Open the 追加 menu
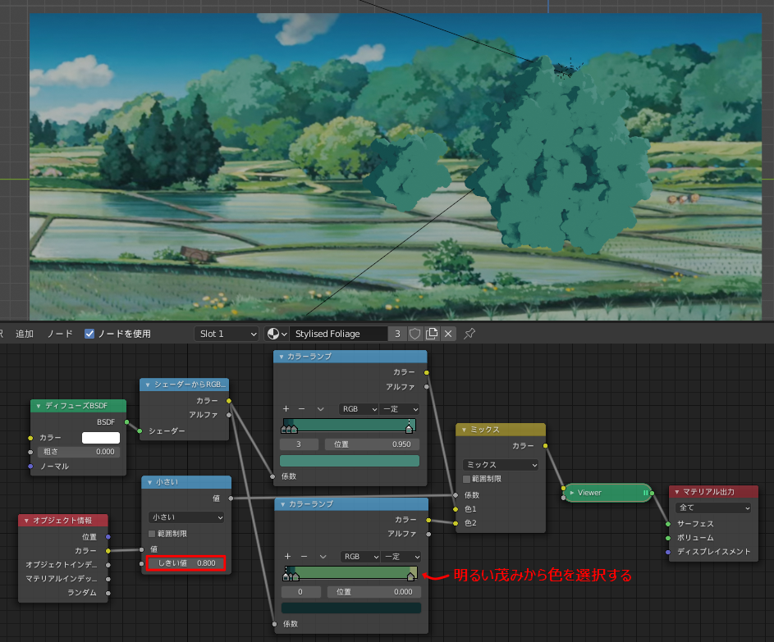Screen dimensions: 774x642 click(x=25, y=334)
